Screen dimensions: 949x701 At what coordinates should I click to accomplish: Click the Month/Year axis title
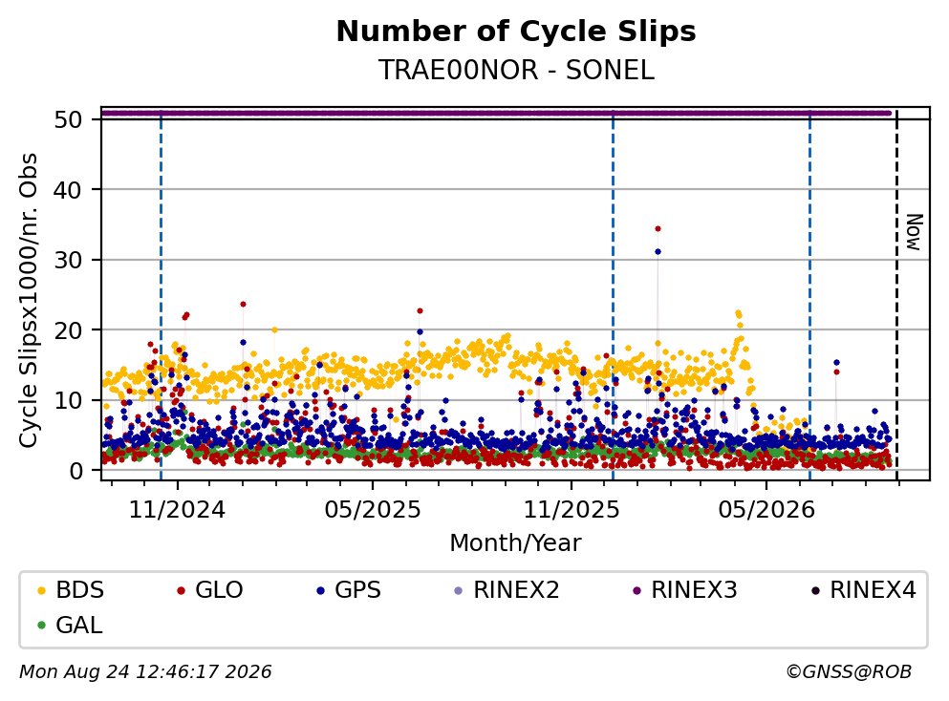tap(516, 543)
